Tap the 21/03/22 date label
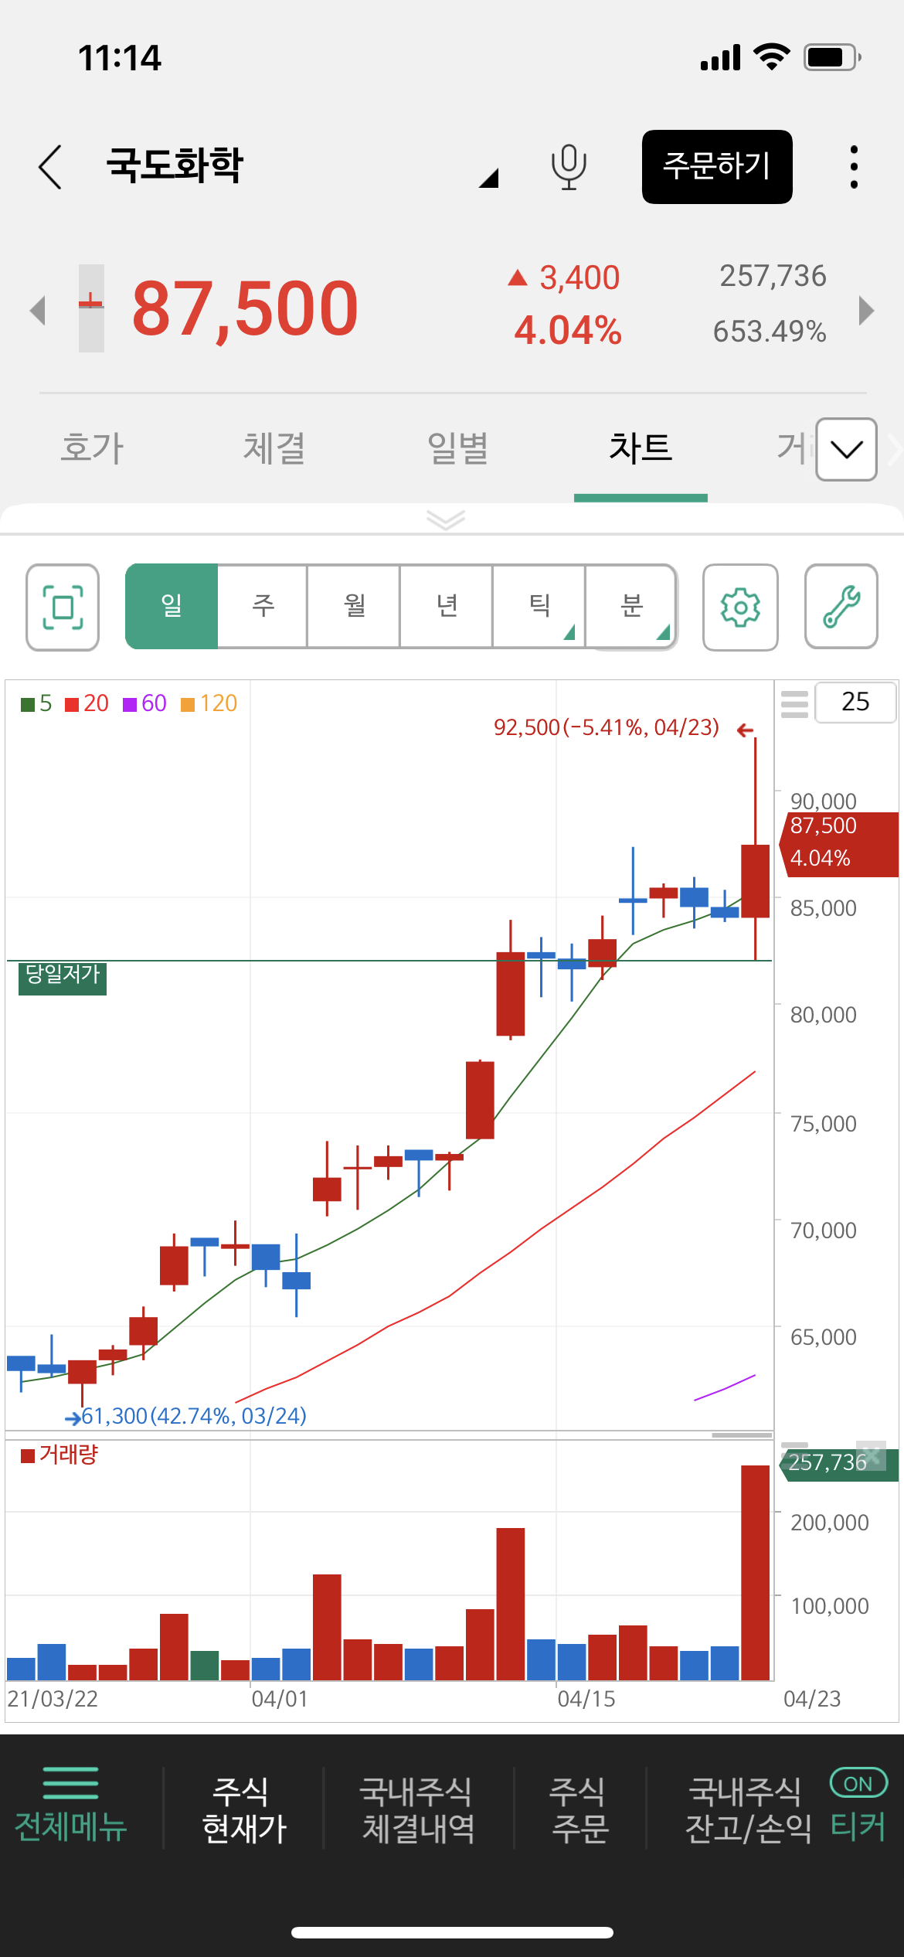Viewport: 904px width, 1957px height. coord(53,1699)
